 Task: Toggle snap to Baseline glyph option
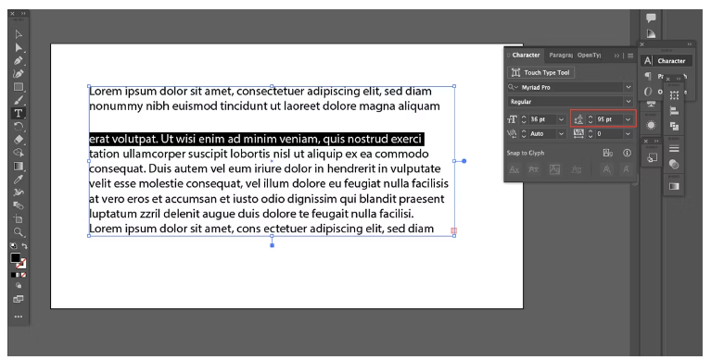(x=514, y=169)
